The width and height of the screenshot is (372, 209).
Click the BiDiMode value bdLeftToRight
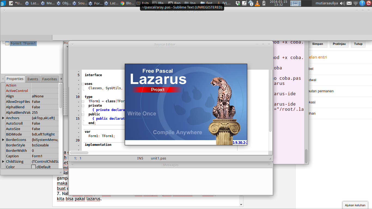coord(45,134)
